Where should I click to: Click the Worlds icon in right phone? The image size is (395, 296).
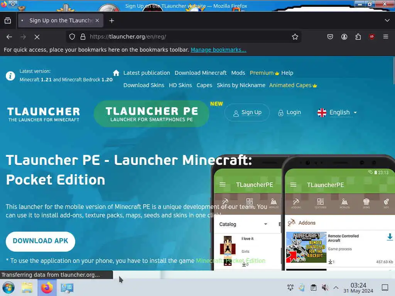point(344,203)
